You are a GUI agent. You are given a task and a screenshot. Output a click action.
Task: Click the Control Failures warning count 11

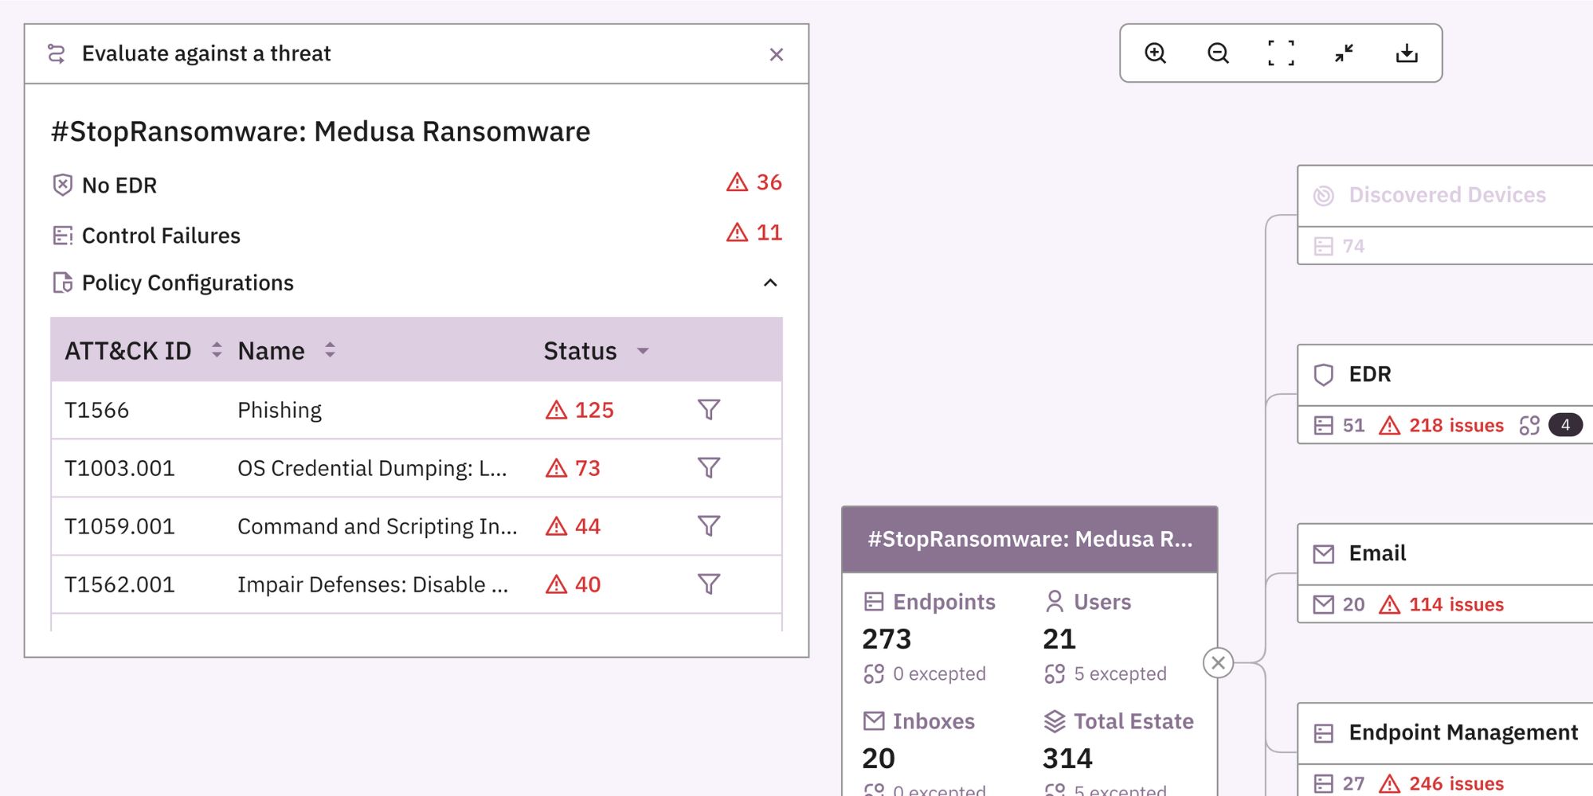[x=754, y=232]
